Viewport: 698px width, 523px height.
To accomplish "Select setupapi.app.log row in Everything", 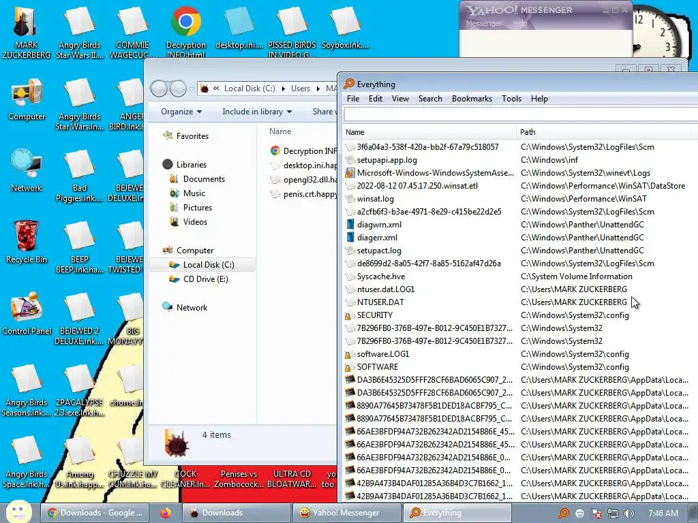I will coord(520,159).
